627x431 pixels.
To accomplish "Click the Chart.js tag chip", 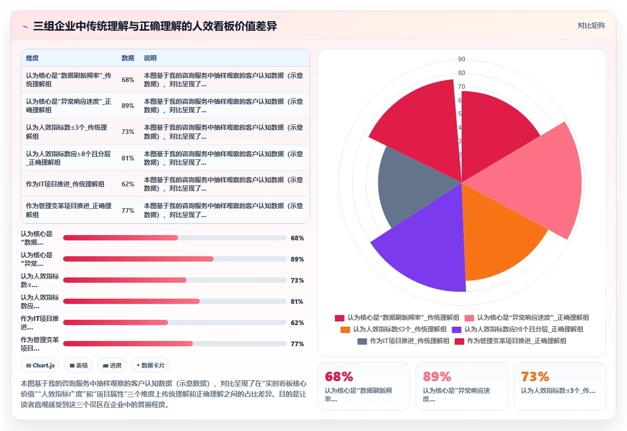I will [40, 365].
